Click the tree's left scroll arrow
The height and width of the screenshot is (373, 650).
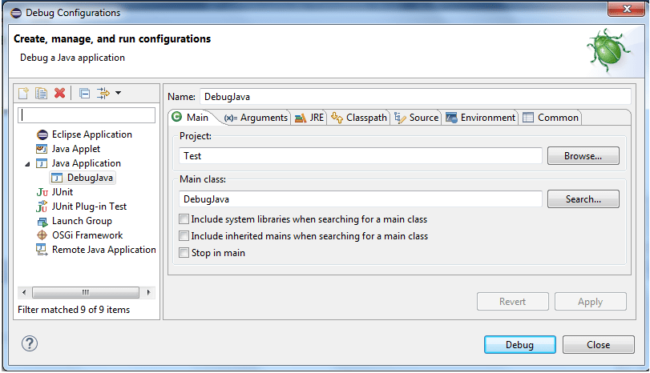(x=24, y=293)
